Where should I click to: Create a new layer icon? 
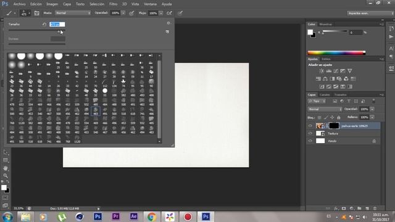(x=367, y=208)
